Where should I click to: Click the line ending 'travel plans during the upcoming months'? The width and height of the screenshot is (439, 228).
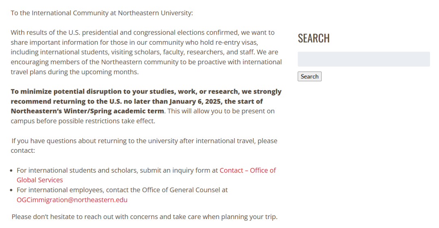tap(75, 72)
